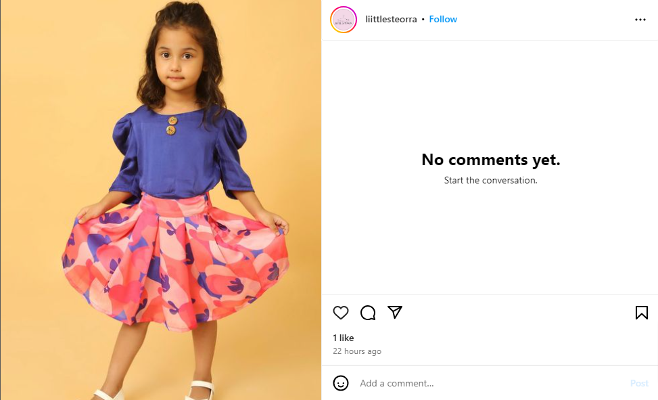Save the post with the bookmark icon
This screenshot has width=658, height=400.
(x=641, y=313)
